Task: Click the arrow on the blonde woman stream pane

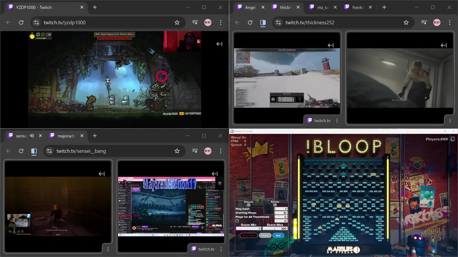Action: click(x=444, y=45)
